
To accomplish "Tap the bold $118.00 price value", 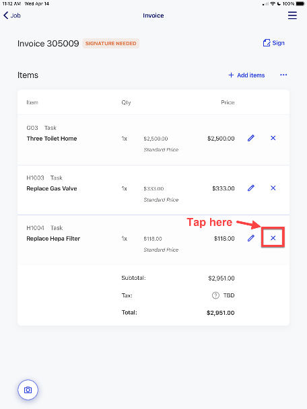I will coord(224,239).
